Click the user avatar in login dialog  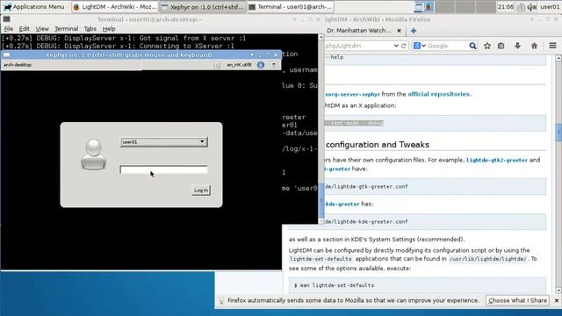pos(93,154)
